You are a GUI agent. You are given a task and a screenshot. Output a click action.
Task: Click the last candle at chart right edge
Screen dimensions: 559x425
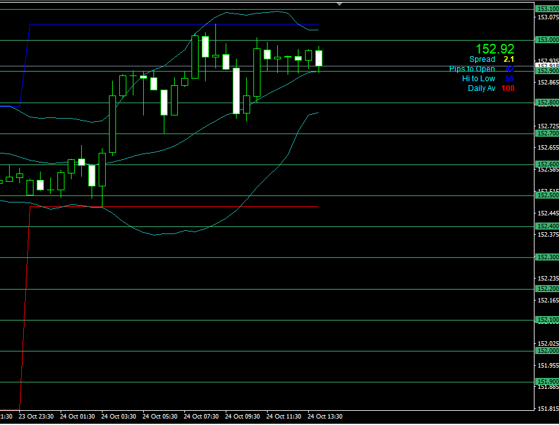(319, 58)
